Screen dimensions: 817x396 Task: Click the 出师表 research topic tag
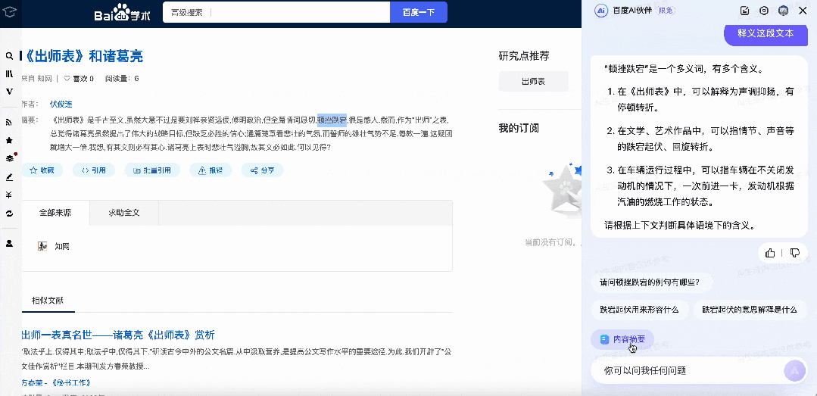click(x=534, y=81)
